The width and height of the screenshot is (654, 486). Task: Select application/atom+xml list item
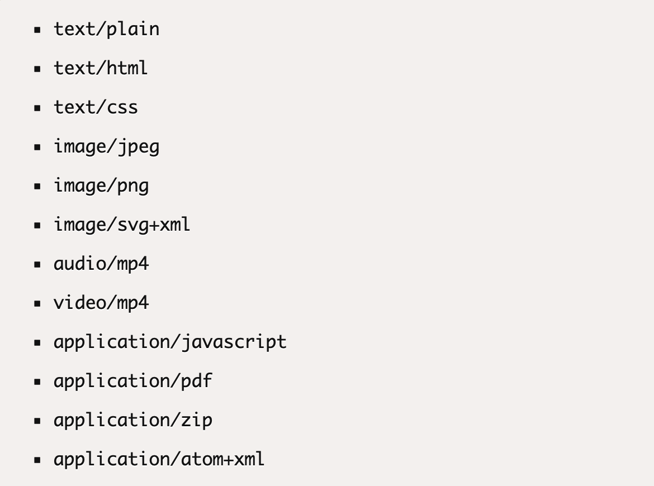(159, 460)
